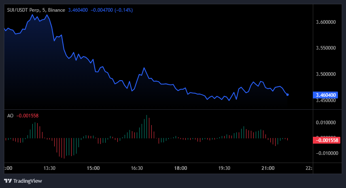This screenshot has height=188, width=346.
Task: Click the 15:00 time axis marker
Action: pyautogui.click(x=93, y=168)
